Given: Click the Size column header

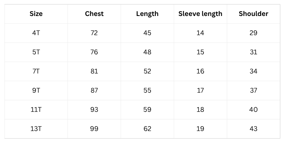Looking at the screenshot, I should point(36,14).
